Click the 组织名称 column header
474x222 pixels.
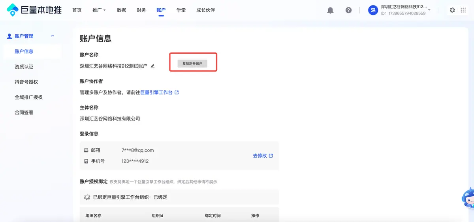click(93, 216)
